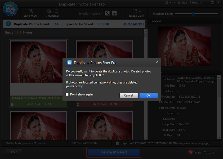This screenshot has height=159, width=223.
Task: Click the large Preview image
Action: tap(184, 46)
